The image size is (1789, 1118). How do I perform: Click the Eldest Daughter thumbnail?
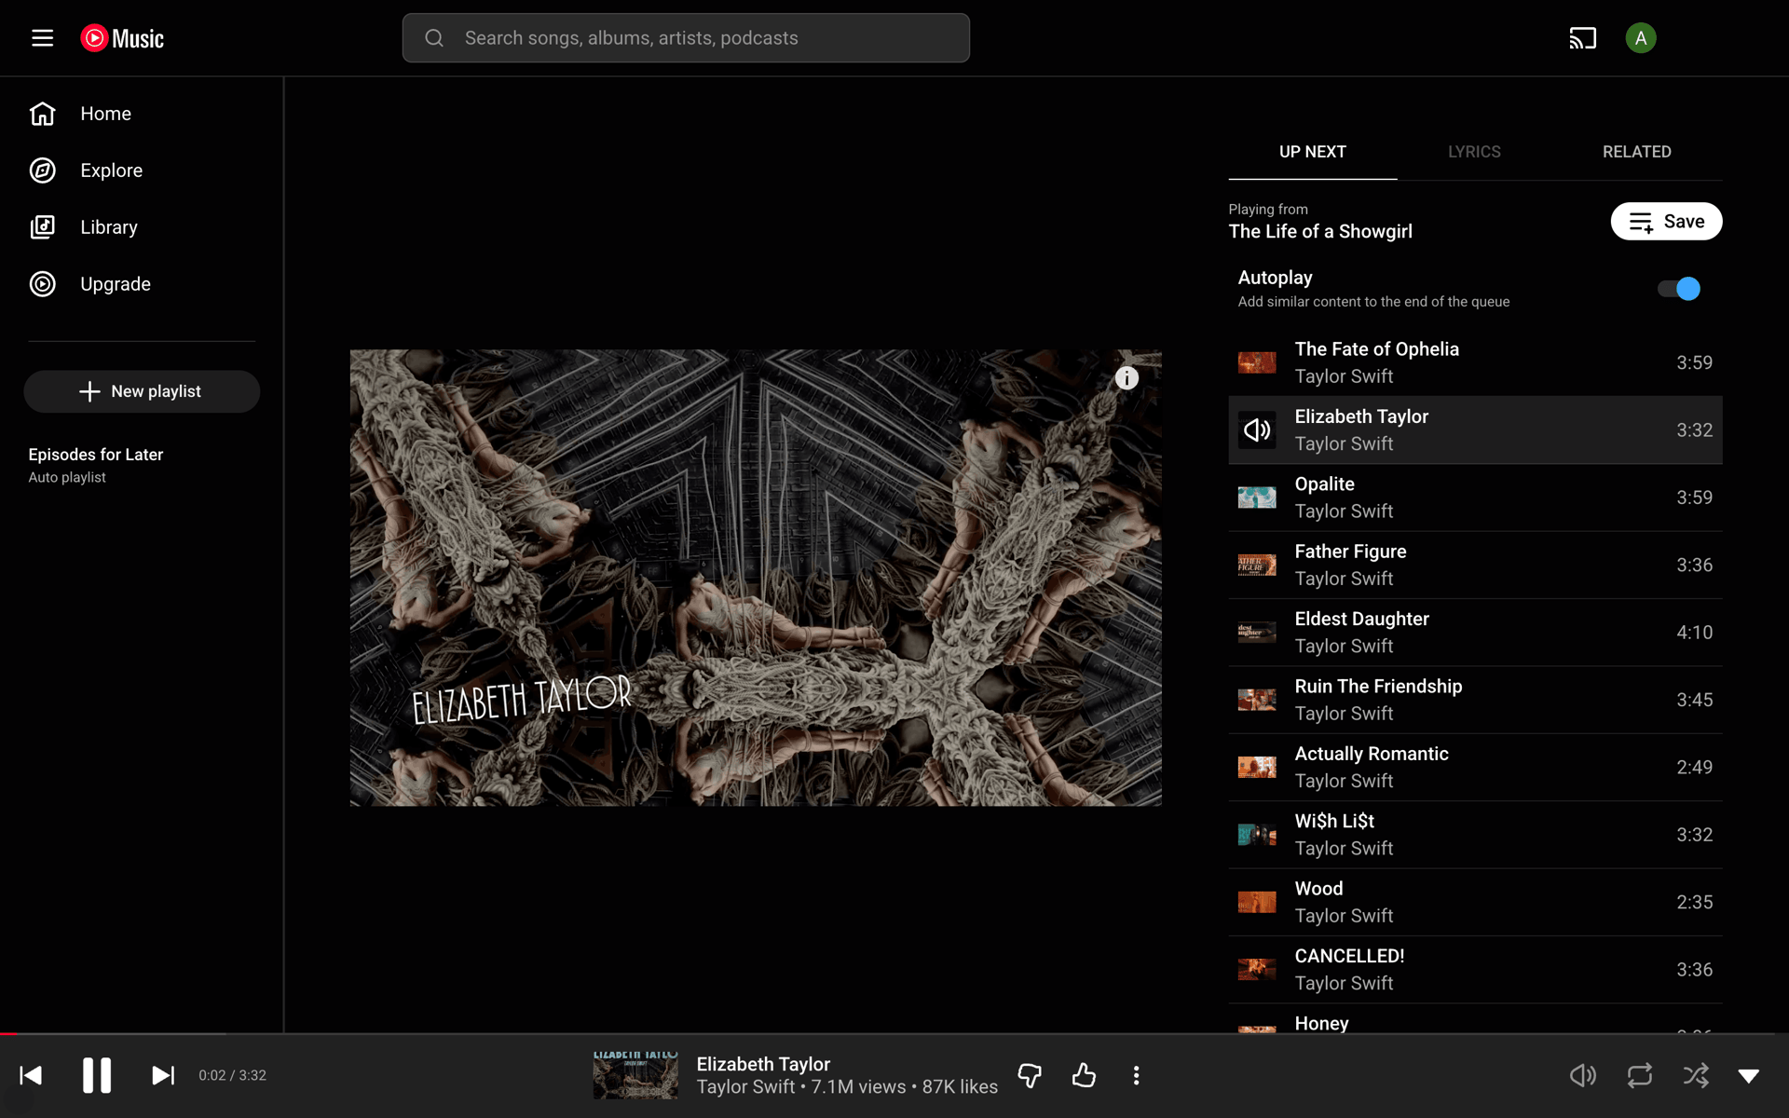pyautogui.click(x=1257, y=633)
